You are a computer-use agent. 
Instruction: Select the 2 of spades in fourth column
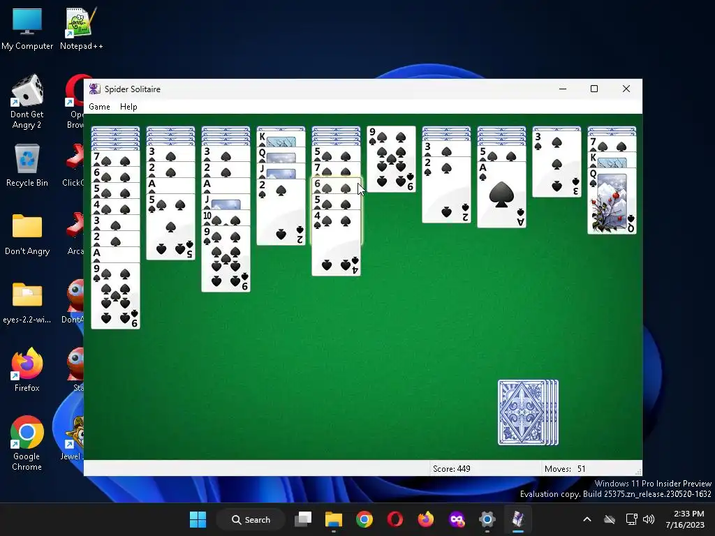[281, 212]
